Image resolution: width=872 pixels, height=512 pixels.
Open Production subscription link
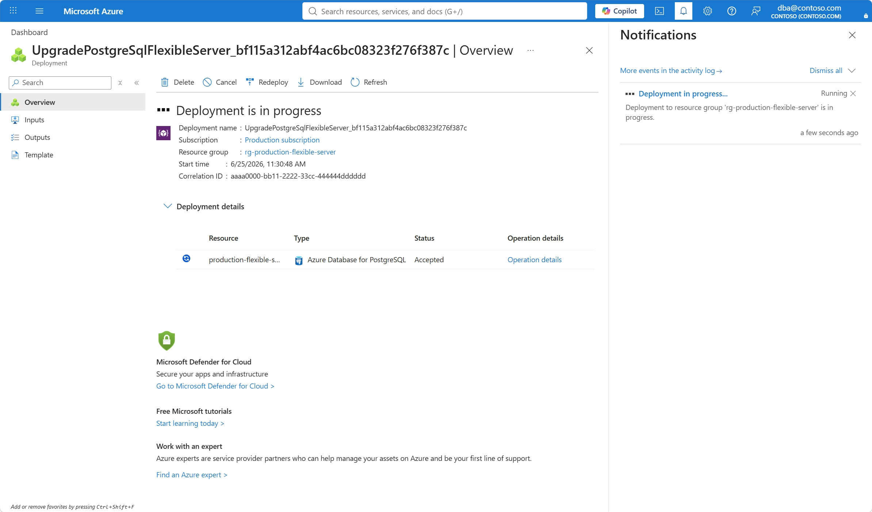point(282,140)
